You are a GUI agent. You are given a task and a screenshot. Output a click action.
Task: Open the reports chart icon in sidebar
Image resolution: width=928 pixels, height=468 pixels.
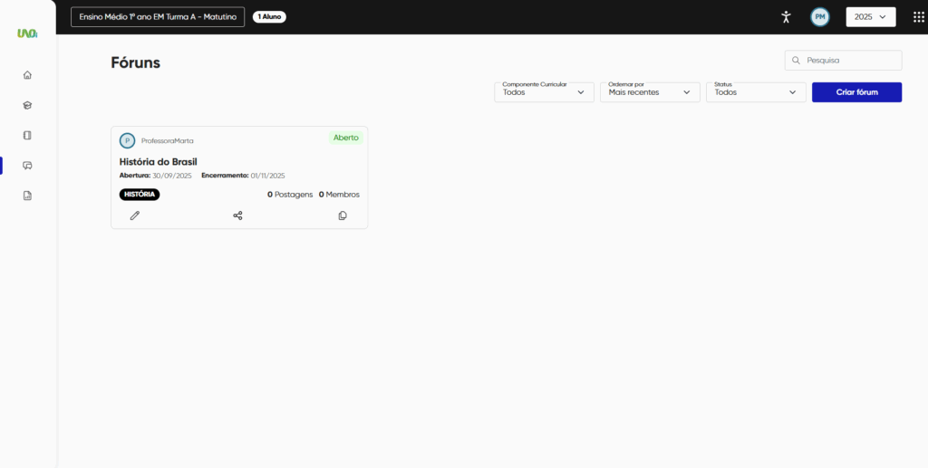[x=27, y=195]
